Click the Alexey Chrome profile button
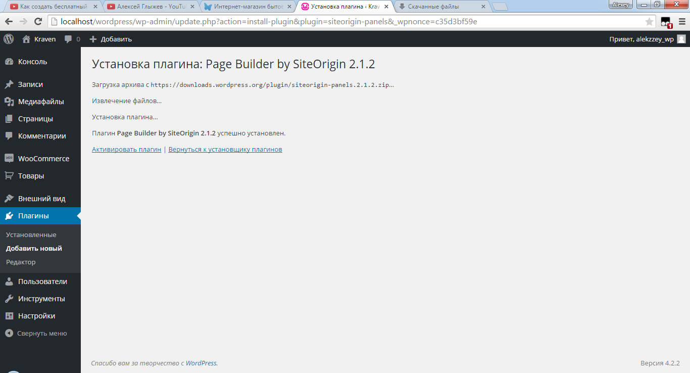This screenshot has height=373, width=690. (x=621, y=5)
